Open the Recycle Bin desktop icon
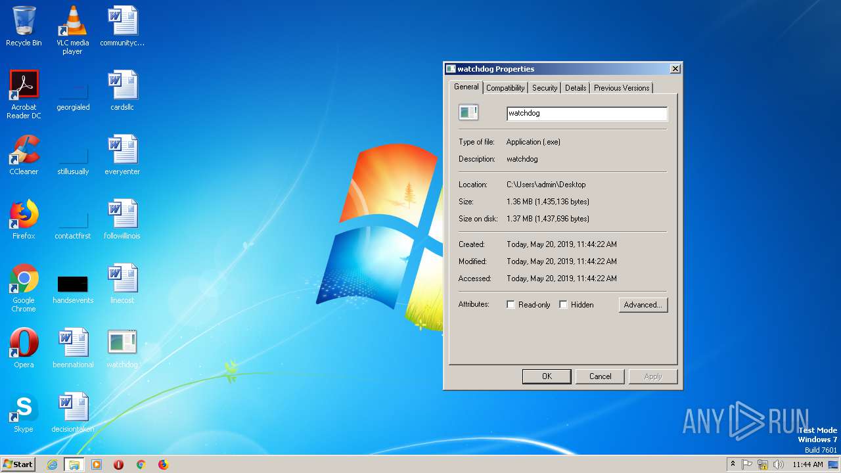The width and height of the screenshot is (841, 473). (24, 27)
